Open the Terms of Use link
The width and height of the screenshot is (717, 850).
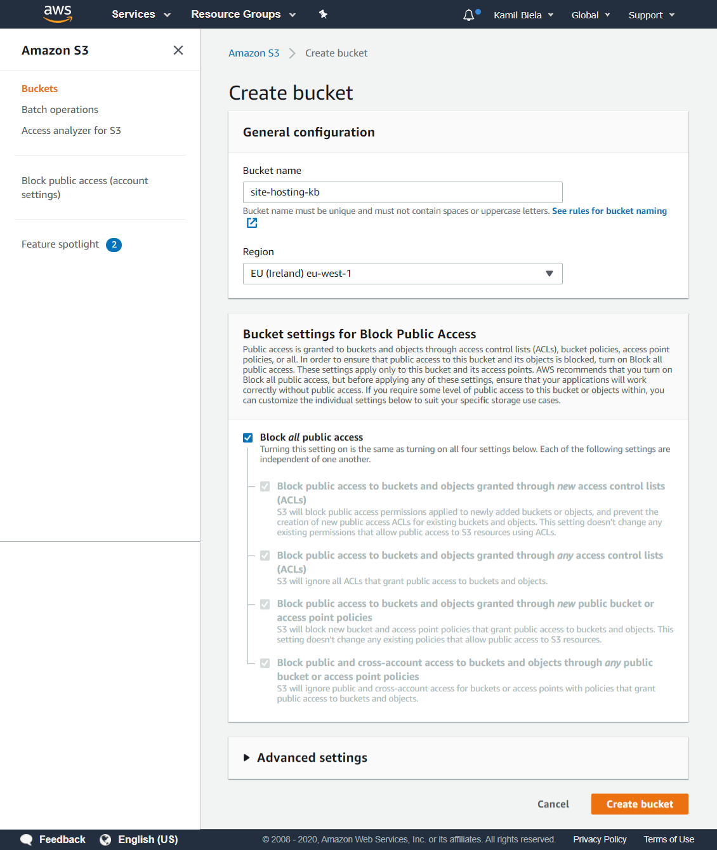coord(669,839)
